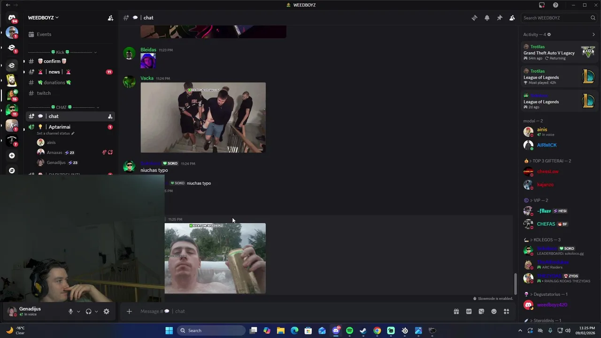Viewport: 601px width, 338px height.
Task: Open gift Nitro icon in message bar
Action: 456,311
